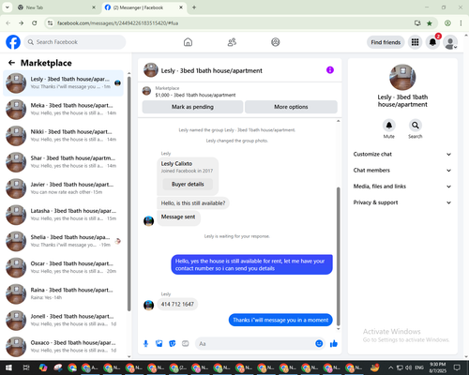Click the Facebook logo icon
The width and height of the screenshot is (469, 375).
pos(13,42)
